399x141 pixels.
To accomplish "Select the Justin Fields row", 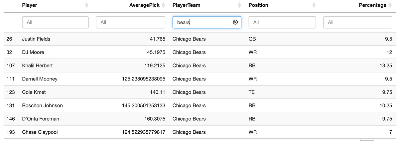I will pos(199,39).
